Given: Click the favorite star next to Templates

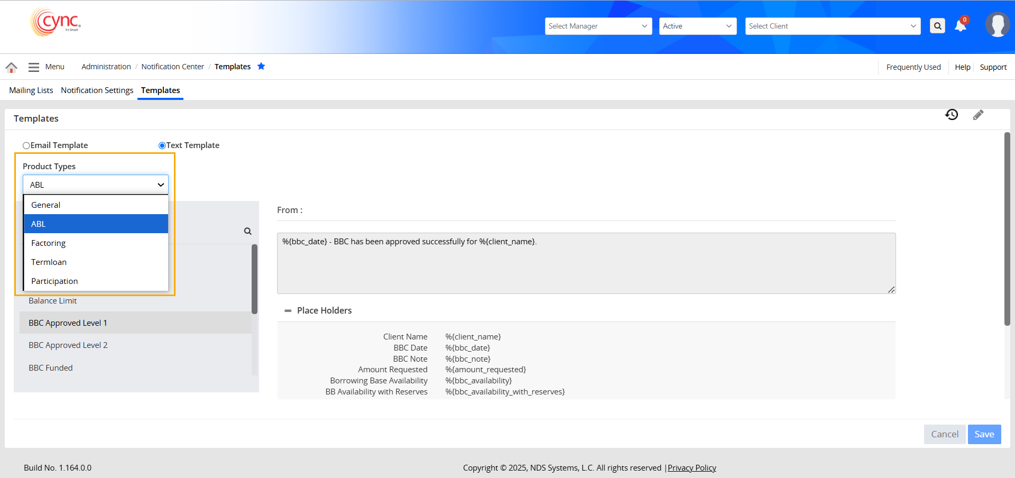Looking at the screenshot, I should (x=261, y=66).
